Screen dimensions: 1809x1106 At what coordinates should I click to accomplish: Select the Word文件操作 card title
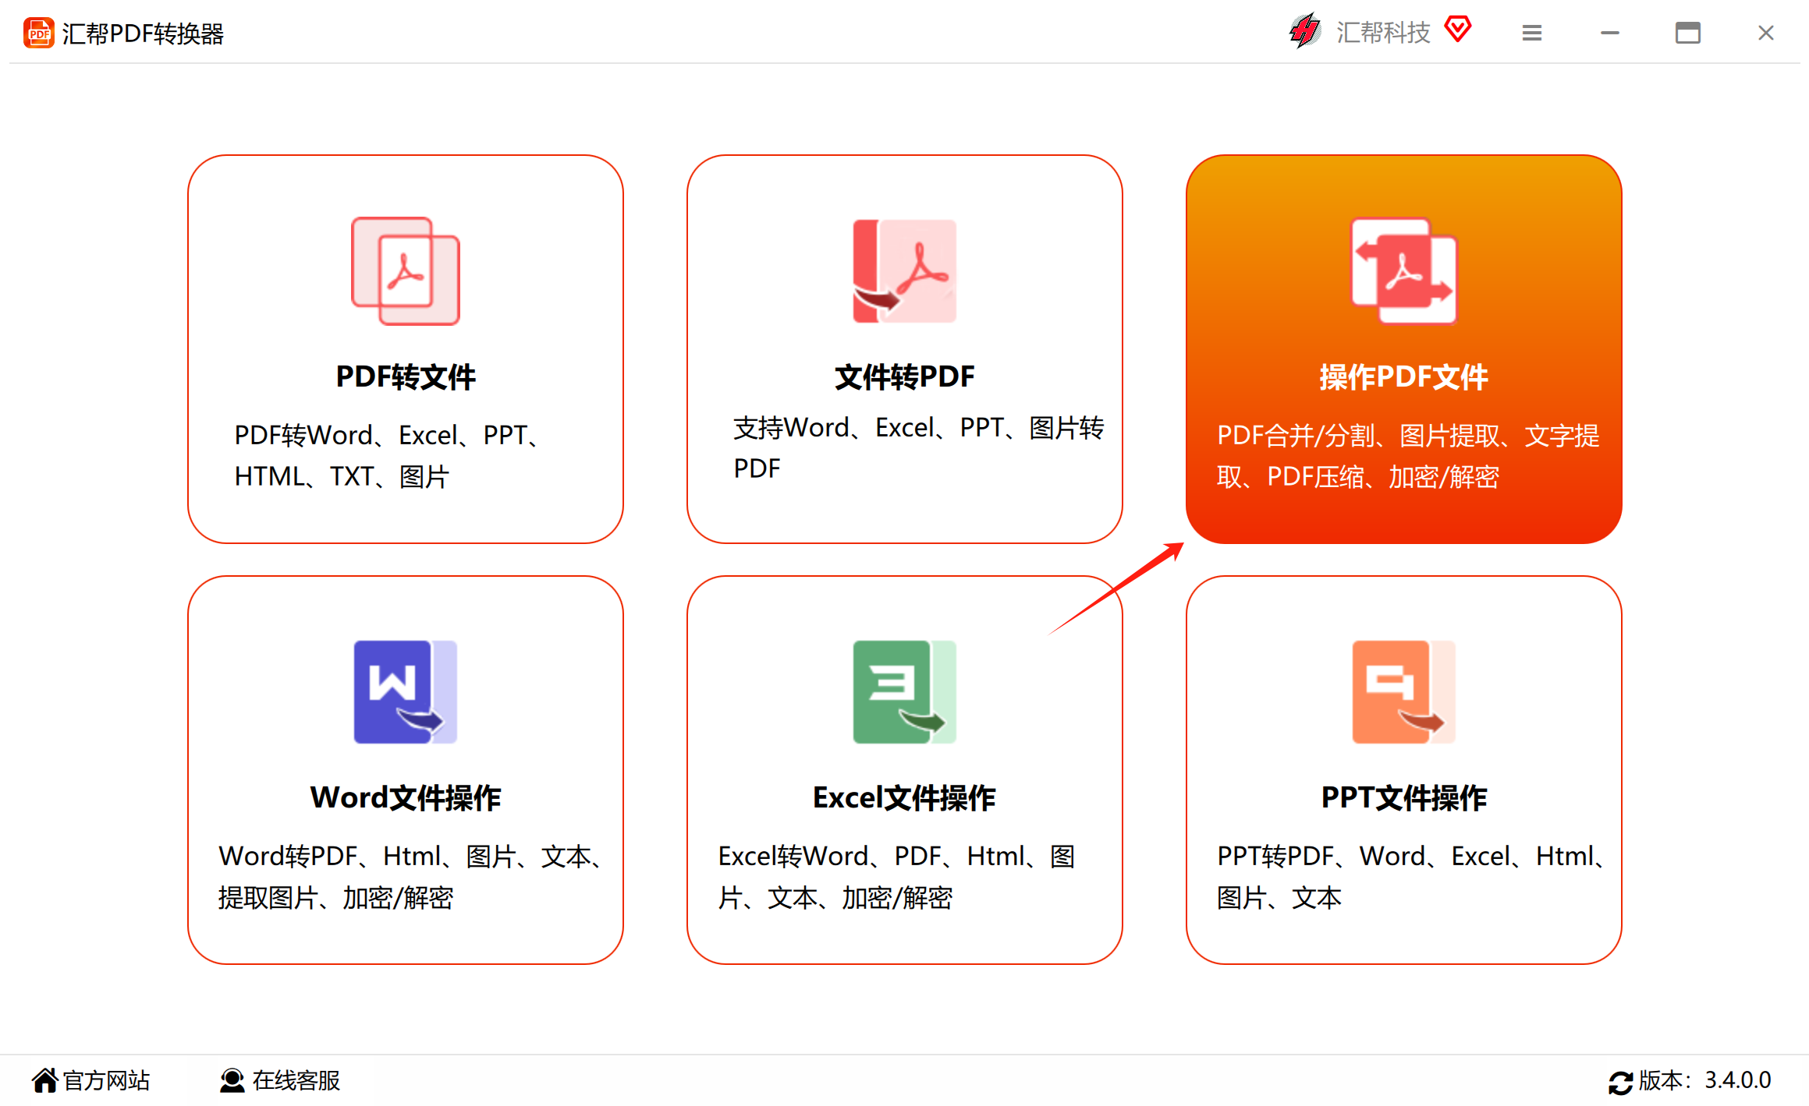pyautogui.click(x=406, y=798)
